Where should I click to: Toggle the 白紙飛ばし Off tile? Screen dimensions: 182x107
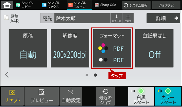[154, 48]
